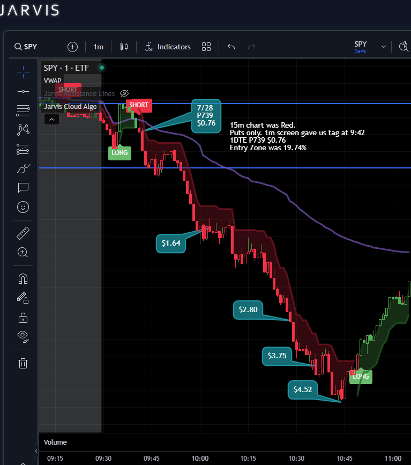Open the 1m timeframe selector
This screenshot has height=465, width=411.
tap(98, 47)
